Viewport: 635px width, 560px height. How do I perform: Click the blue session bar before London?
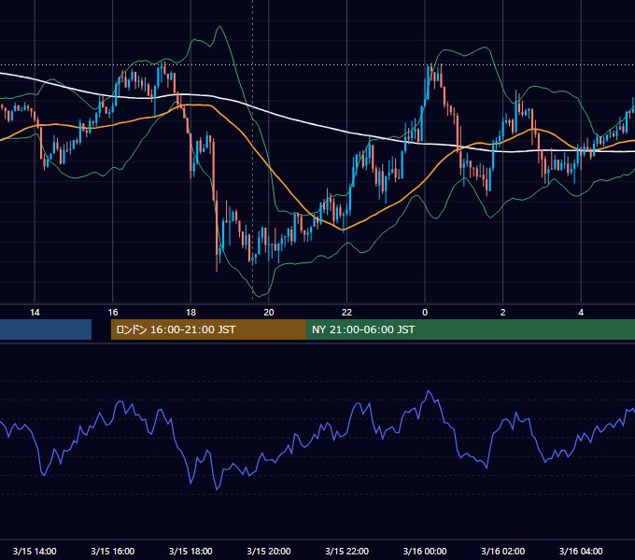(46, 329)
